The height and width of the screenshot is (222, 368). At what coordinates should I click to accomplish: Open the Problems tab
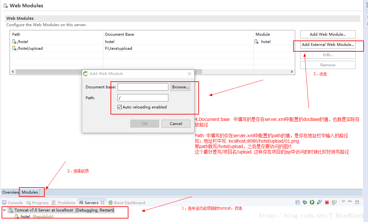tap(64, 203)
